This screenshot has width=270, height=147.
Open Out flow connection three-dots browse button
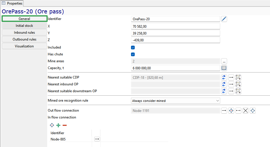click(238, 110)
